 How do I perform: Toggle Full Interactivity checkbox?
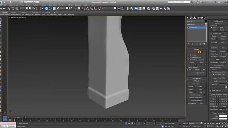(x=214, y=74)
